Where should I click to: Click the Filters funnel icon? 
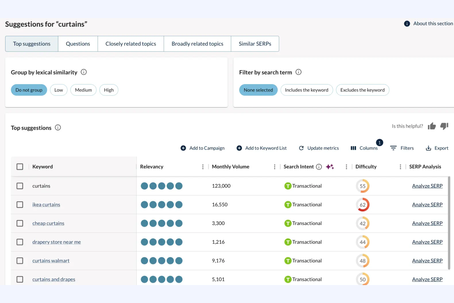tap(394, 148)
